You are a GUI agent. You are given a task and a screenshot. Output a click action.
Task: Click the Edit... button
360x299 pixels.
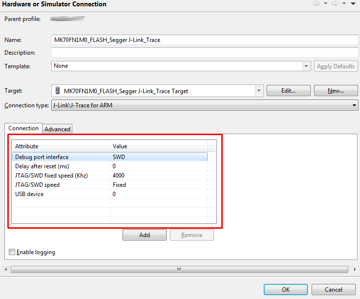point(288,91)
